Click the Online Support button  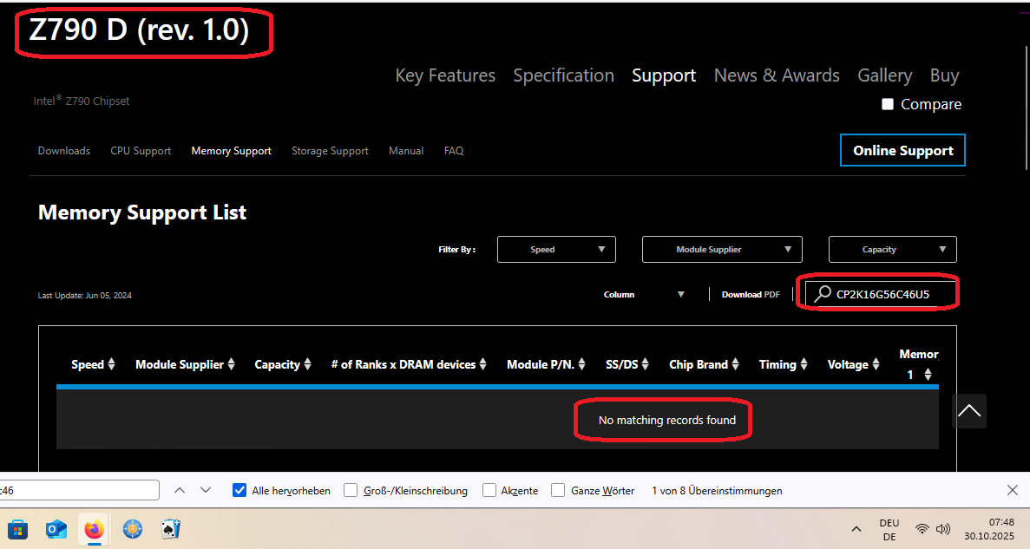[902, 150]
